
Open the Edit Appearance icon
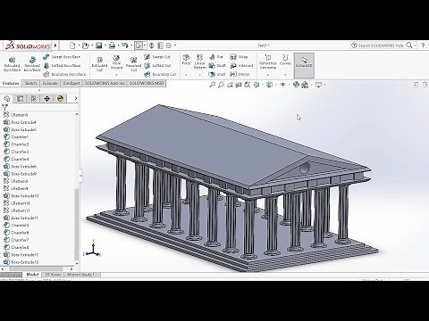tap(296, 85)
